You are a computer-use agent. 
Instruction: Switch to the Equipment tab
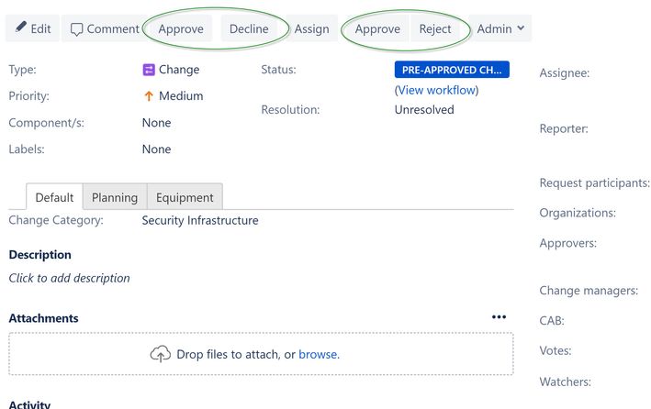click(185, 197)
